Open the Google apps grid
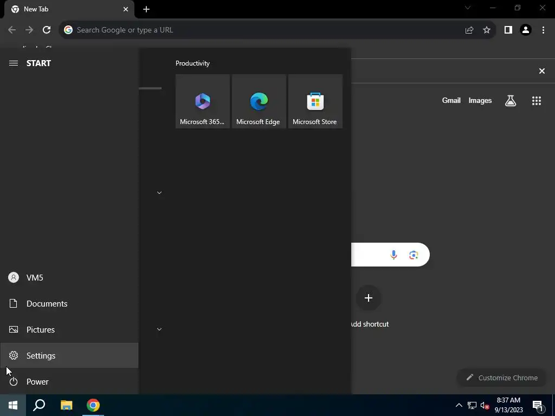This screenshot has width=555, height=416. (537, 101)
